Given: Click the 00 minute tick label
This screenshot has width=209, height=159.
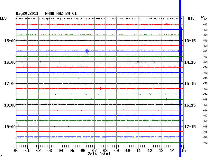Looking at the screenshot, I should [16, 151].
